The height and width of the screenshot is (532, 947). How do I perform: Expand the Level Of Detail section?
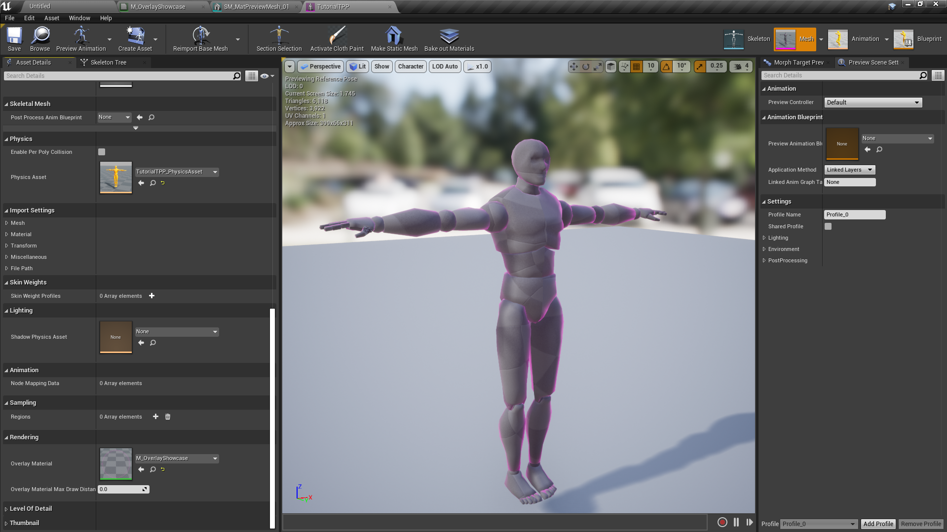[31, 509]
